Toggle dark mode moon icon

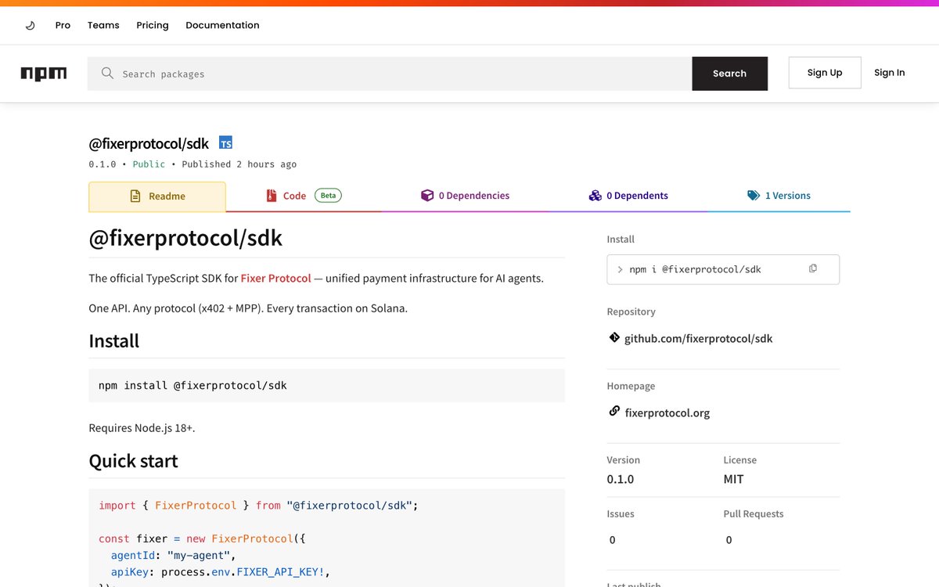[31, 25]
